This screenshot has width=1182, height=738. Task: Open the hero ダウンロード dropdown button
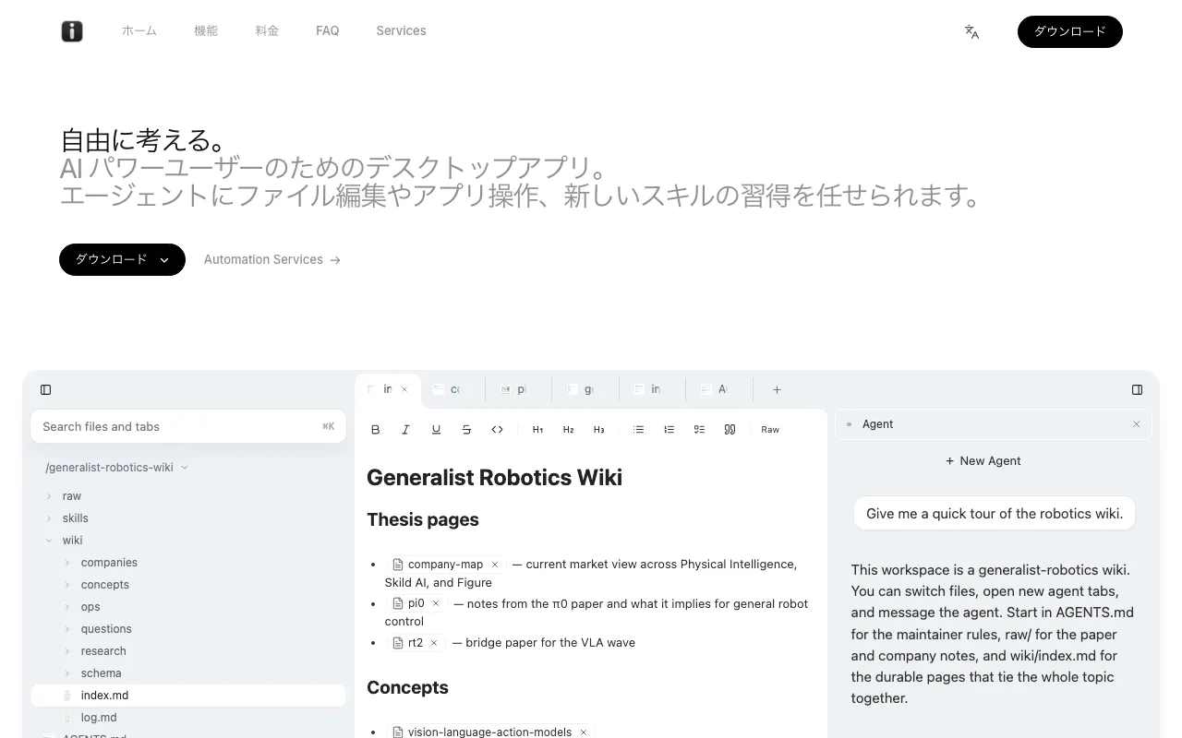click(x=122, y=260)
